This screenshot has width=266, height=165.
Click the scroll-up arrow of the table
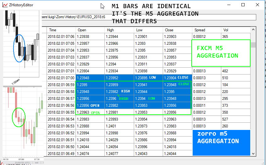click(x=253, y=30)
